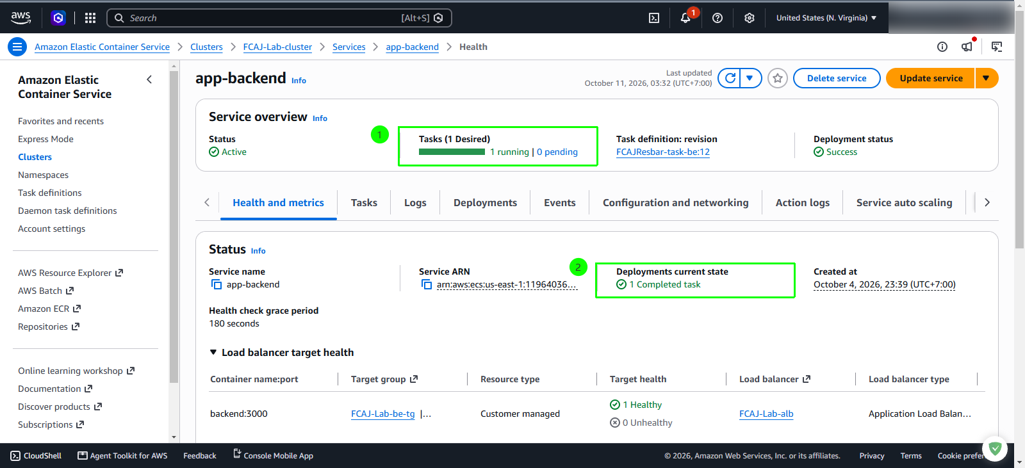Screen dimensions: 1025x468
Task: Collapse the Load balancer target health section
Action: pos(213,352)
